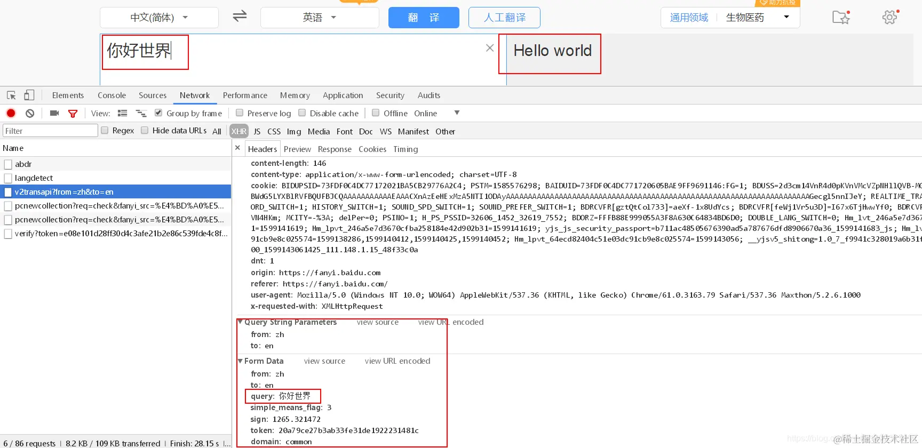The image size is (922, 448).
Task: Enable the Preserve log checkbox
Action: (240, 113)
